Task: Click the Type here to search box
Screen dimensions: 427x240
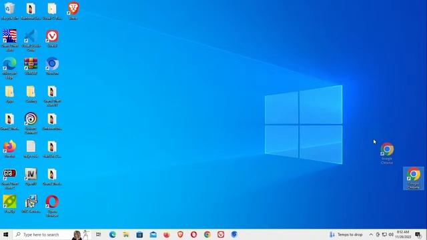Action: [52, 234]
